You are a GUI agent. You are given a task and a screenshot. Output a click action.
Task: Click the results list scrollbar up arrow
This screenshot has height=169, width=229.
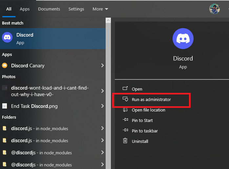coord(108,20)
